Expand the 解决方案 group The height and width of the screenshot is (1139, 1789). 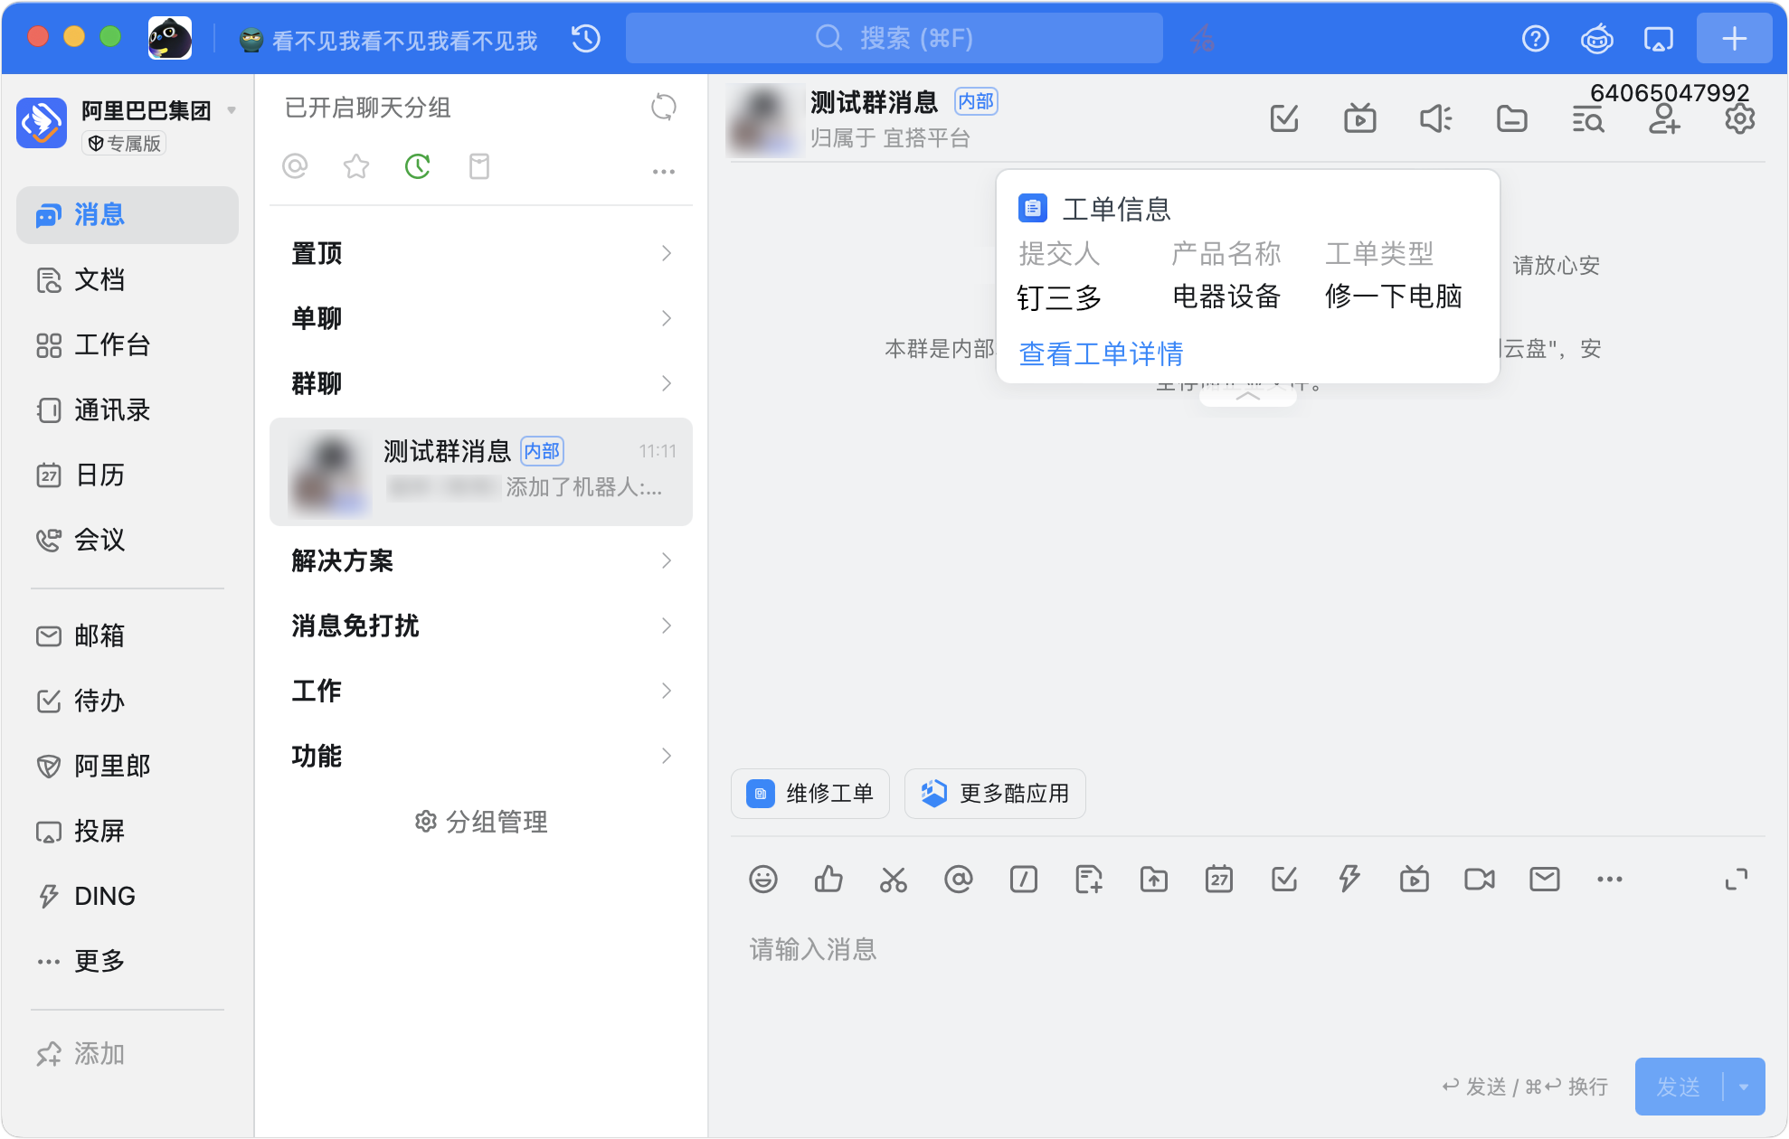point(481,561)
